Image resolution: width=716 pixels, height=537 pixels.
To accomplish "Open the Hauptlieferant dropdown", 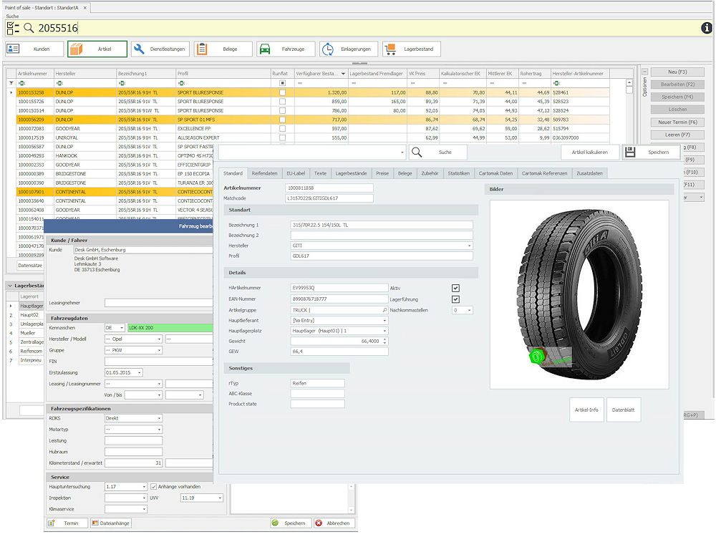I will pos(384,321).
